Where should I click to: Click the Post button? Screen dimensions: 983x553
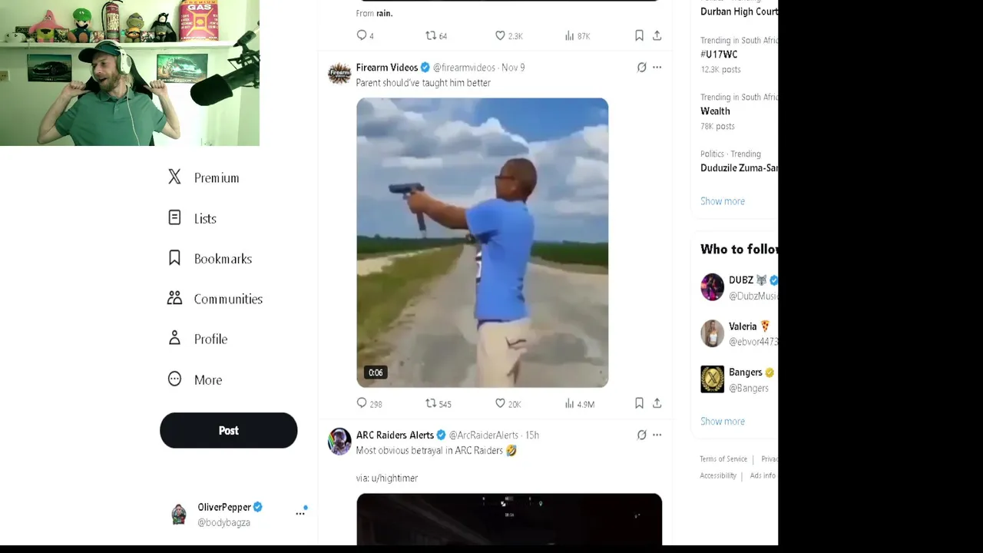tap(228, 430)
